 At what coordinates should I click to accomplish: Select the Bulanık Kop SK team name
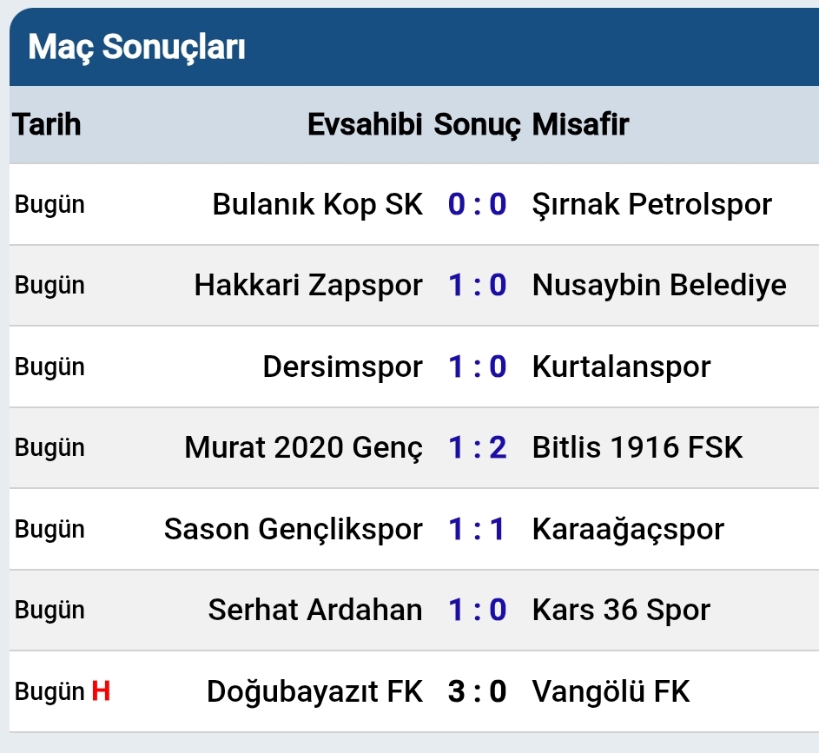317,204
